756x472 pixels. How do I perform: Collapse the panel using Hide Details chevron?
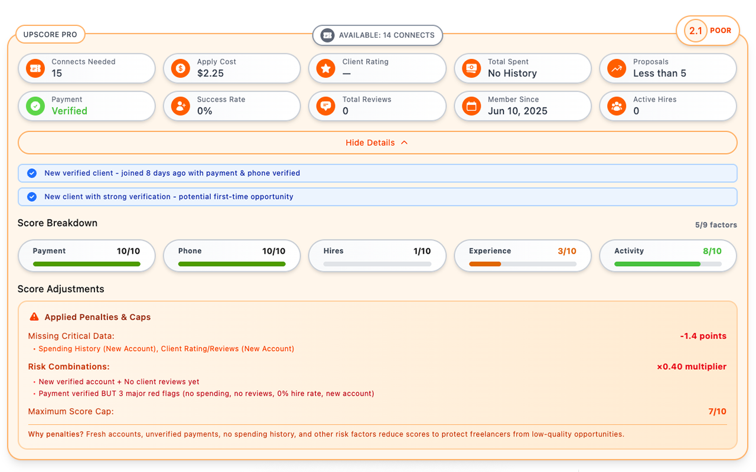pyautogui.click(x=405, y=142)
